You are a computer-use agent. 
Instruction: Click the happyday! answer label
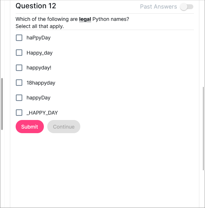39,68
